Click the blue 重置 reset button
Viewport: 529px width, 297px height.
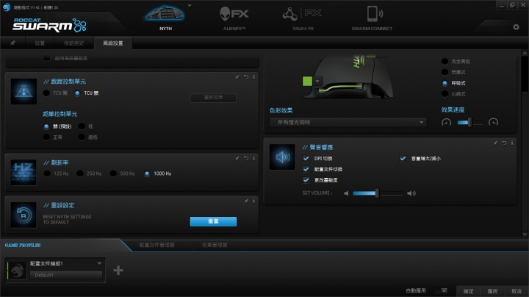click(213, 221)
